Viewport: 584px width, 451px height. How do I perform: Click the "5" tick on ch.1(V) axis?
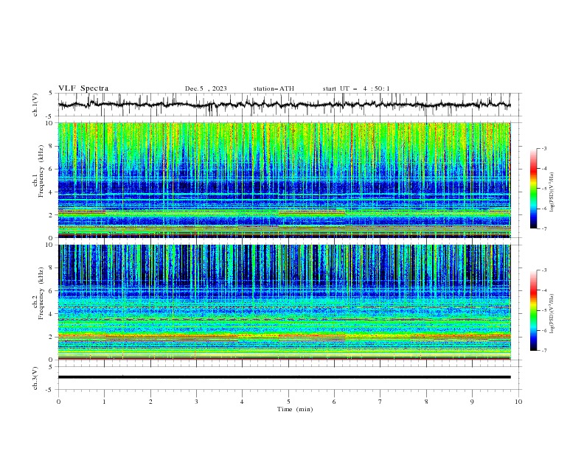click(x=51, y=94)
